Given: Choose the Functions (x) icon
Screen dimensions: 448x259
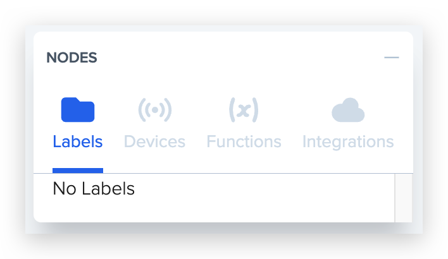Looking at the screenshot, I should (244, 110).
